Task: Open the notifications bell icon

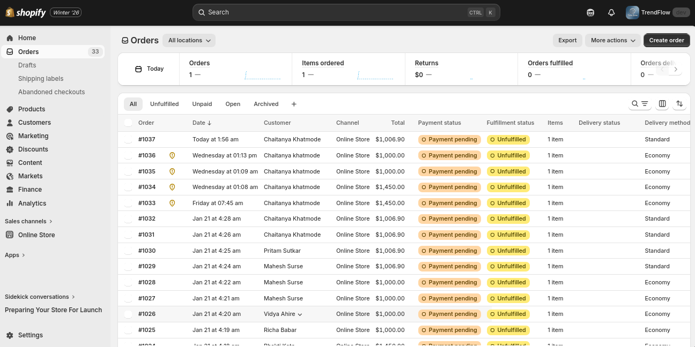Action: coord(611,12)
